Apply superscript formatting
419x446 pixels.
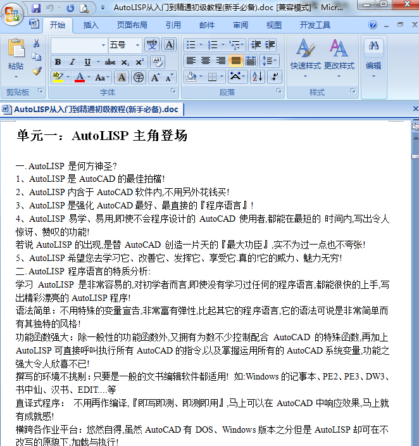coord(139,62)
